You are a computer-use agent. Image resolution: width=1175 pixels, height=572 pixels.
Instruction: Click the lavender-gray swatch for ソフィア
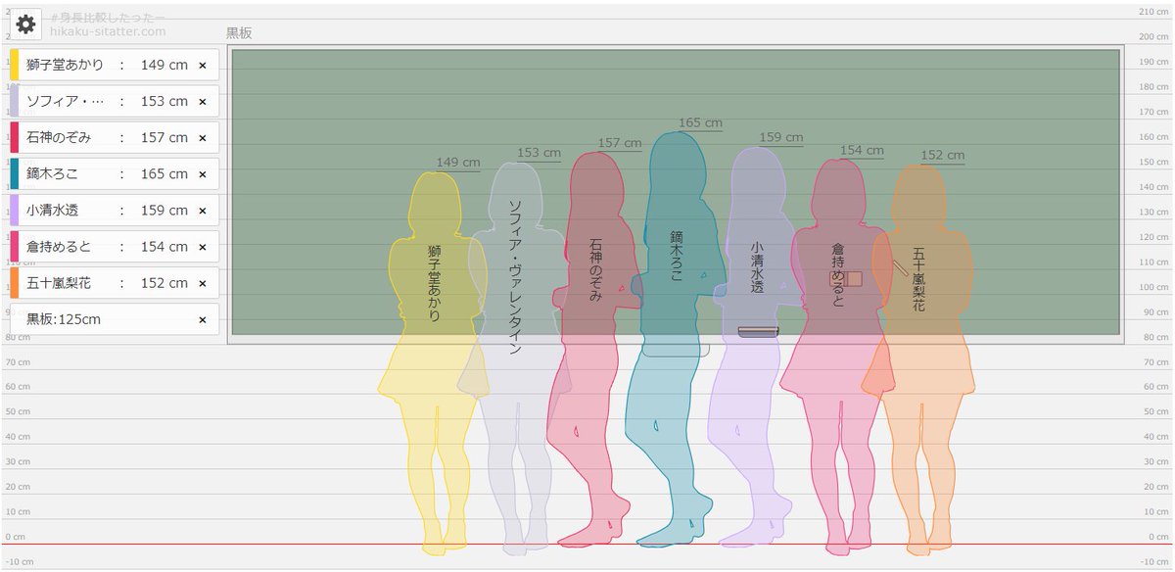(x=15, y=101)
